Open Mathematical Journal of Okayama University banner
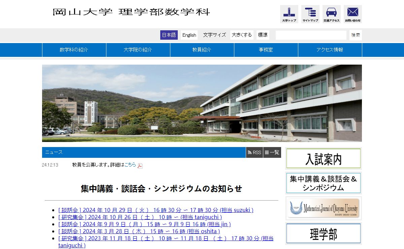The image size is (404, 249). point(323,208)
